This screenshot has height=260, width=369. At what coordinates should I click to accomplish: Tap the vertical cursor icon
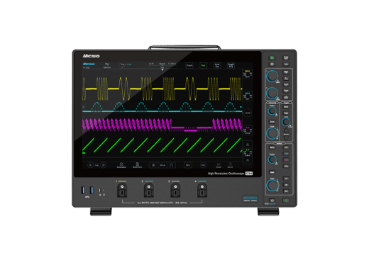pyautogui.click(x=230, y=165)
